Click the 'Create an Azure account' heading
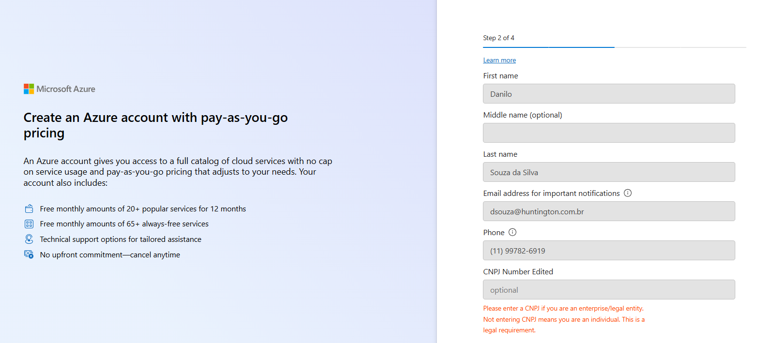The width and height of the screenshot is (775, 343). 155,125
